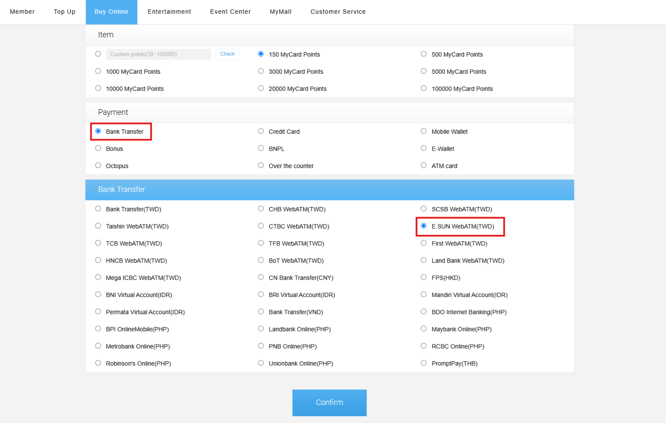Choose ATM card payment
The image size is (666, 423).
(423, 166)
